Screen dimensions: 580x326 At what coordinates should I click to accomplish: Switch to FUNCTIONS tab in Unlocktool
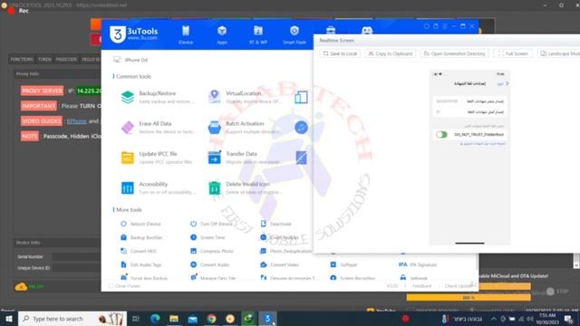pyautogui.click(x=22, y=60)
